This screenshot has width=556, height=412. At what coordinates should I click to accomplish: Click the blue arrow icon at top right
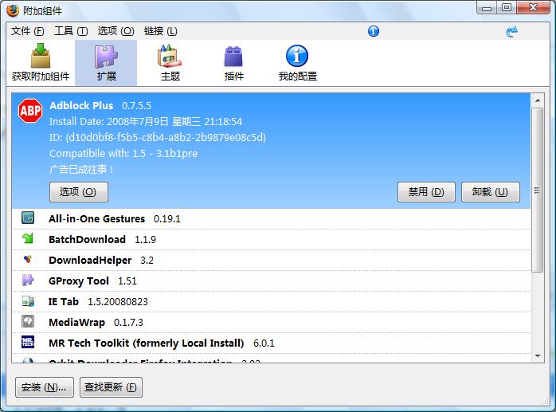[511, 31]
